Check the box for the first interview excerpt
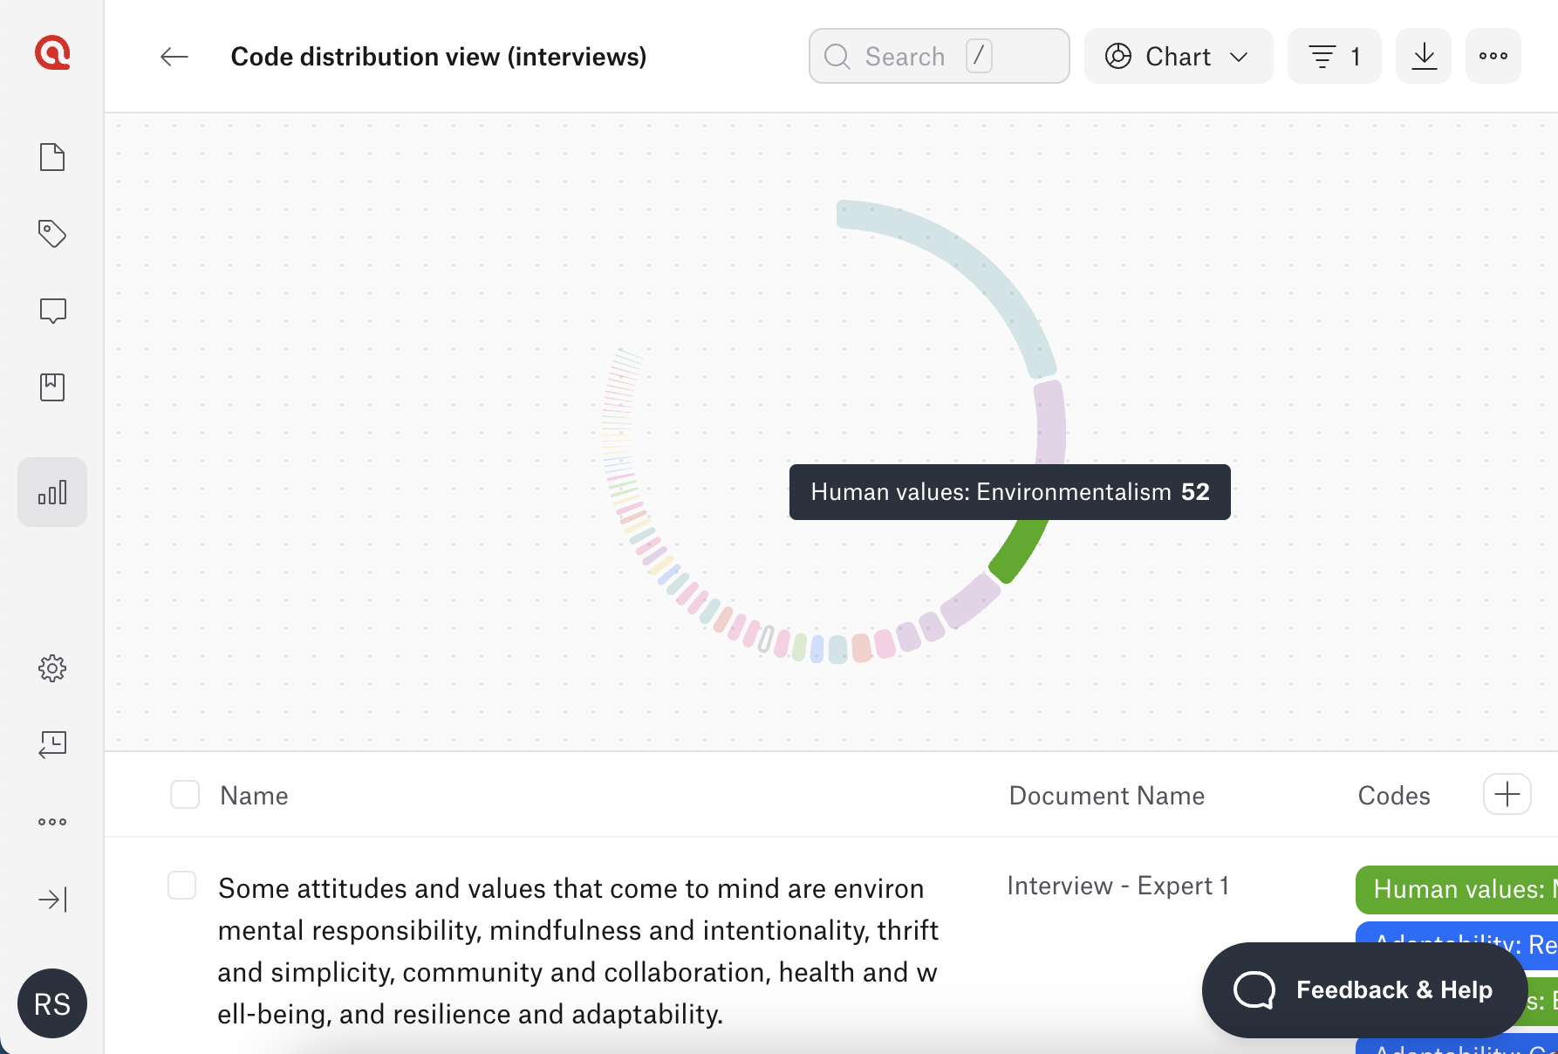 (182, 885)
